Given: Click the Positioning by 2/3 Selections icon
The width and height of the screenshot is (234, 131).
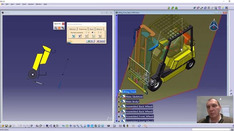Looking at the screenshot, I should pyautogui.click(x=87, y=36).
